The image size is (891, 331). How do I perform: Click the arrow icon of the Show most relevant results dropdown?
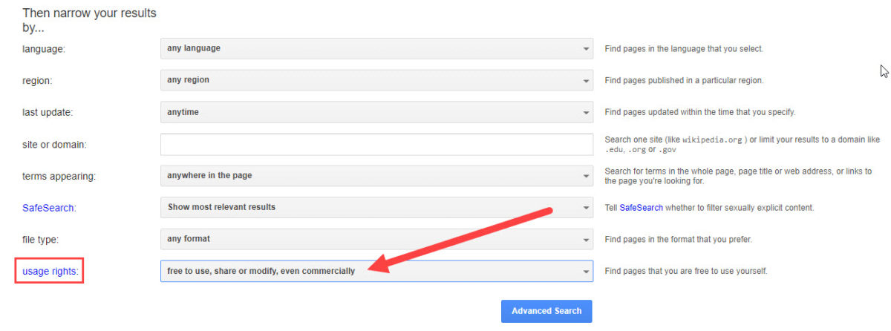tap(586, 208)
